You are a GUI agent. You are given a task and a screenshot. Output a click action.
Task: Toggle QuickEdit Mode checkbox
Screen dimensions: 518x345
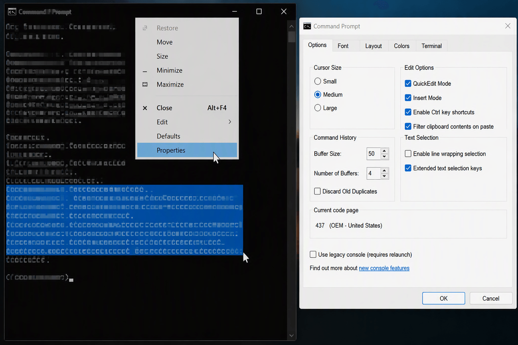tap(408, 83)
